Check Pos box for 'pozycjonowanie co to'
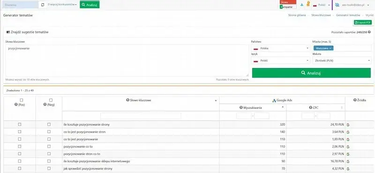 pos(20,146)
